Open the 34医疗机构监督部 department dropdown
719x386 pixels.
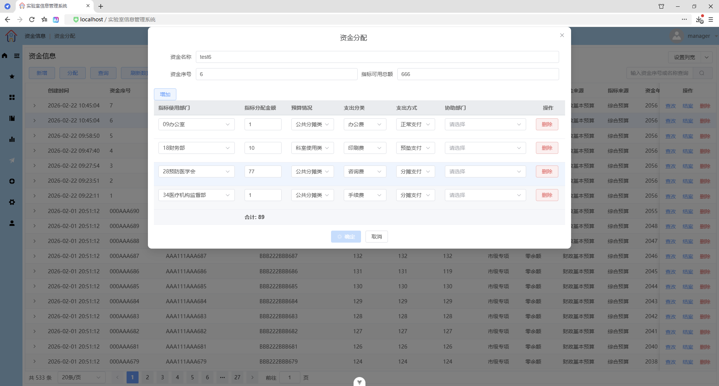pos(197,195)
